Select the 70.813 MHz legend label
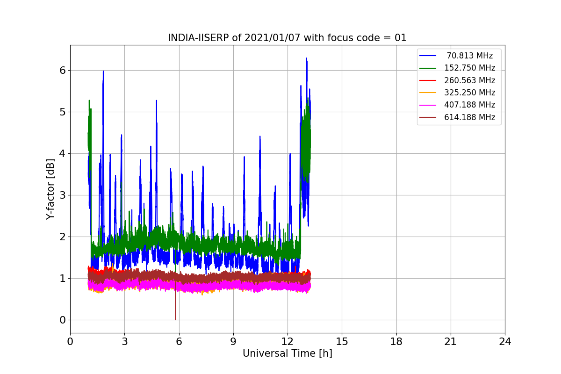 (470, 56)
